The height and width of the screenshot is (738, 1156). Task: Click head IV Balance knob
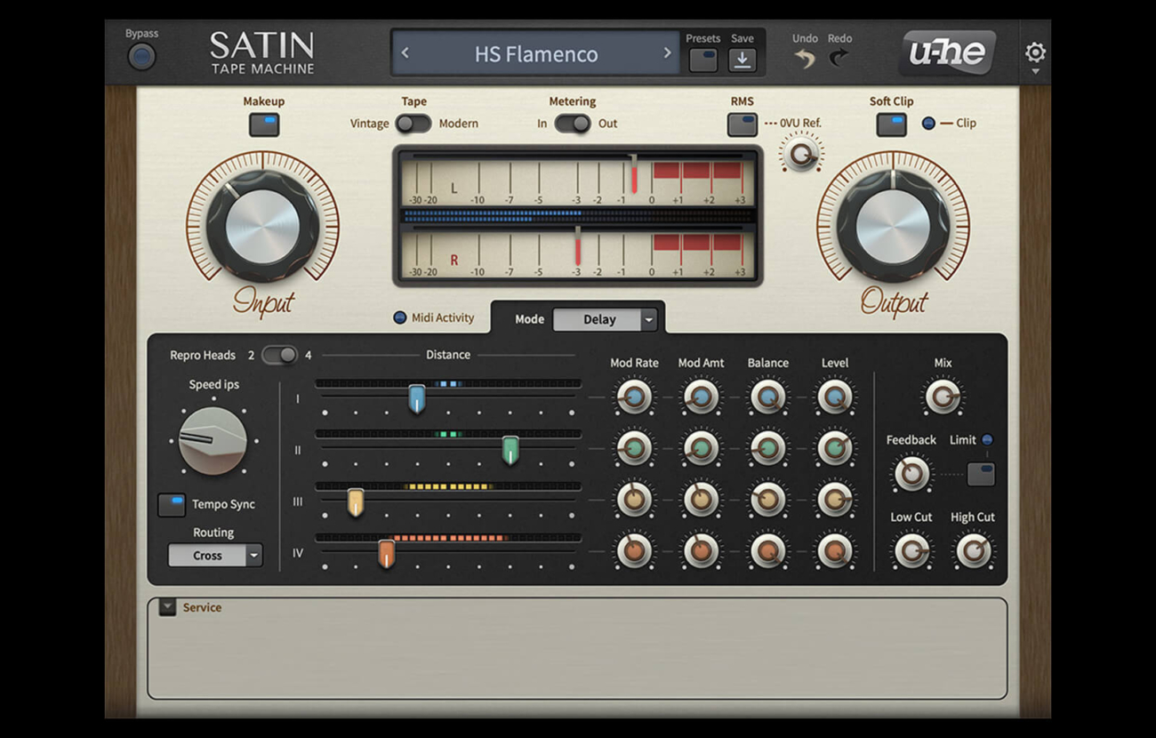click(x=767, y=552)
